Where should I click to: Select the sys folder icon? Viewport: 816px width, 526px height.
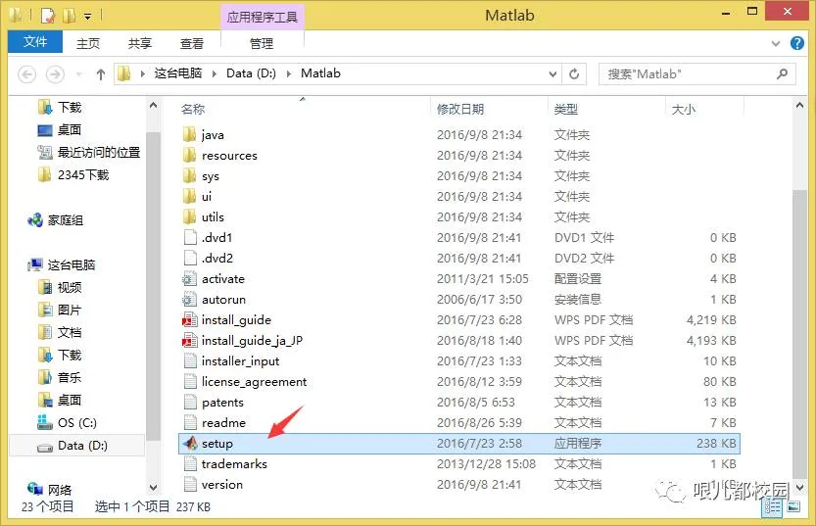[x=190, y=176]
